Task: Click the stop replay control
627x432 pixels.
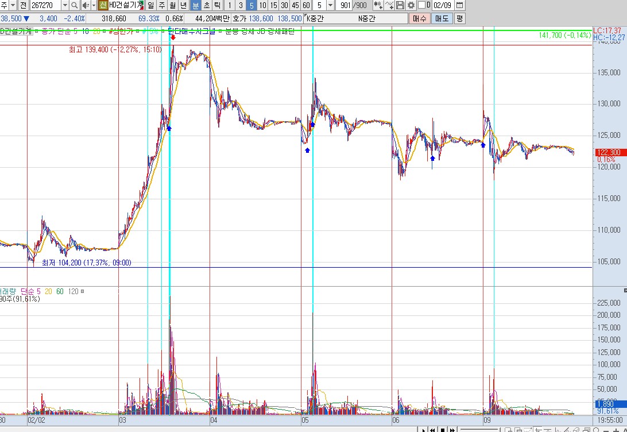Action: point(443,430)
